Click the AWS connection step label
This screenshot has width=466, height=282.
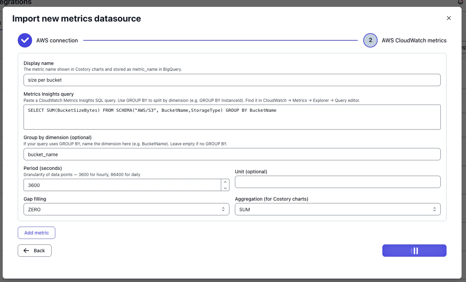tap(57, 40)
